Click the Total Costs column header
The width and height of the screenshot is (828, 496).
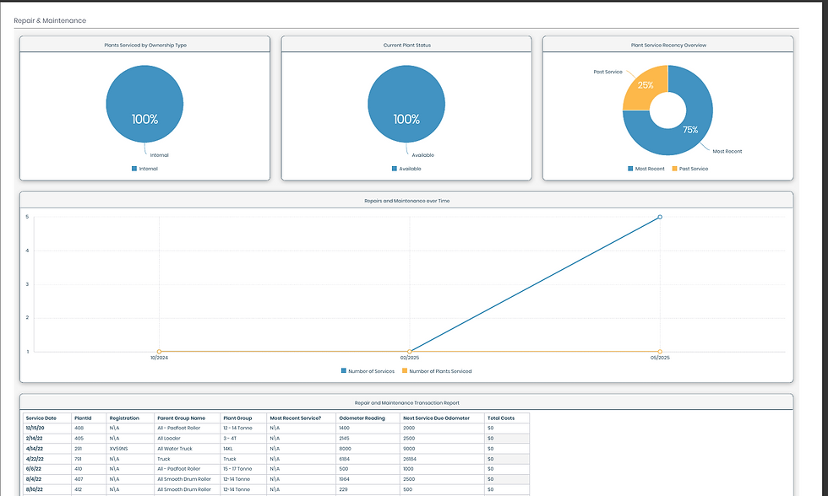pos(501,418)
